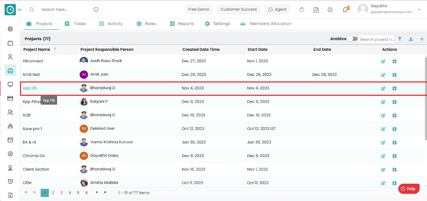Viewport: 427px width, 201px height.
Task: Switch to the Roles tab
Action: [146, 24]
